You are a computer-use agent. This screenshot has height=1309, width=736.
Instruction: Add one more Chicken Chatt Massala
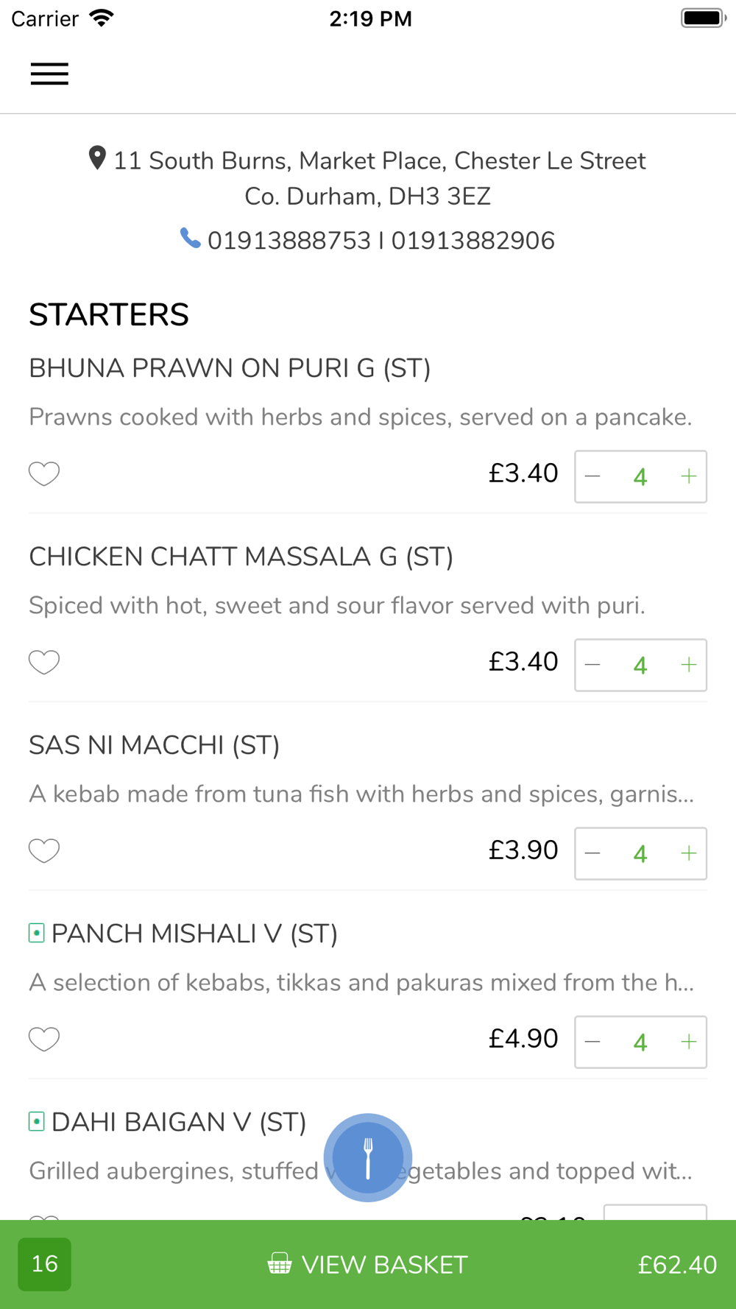tap(689, 665)
